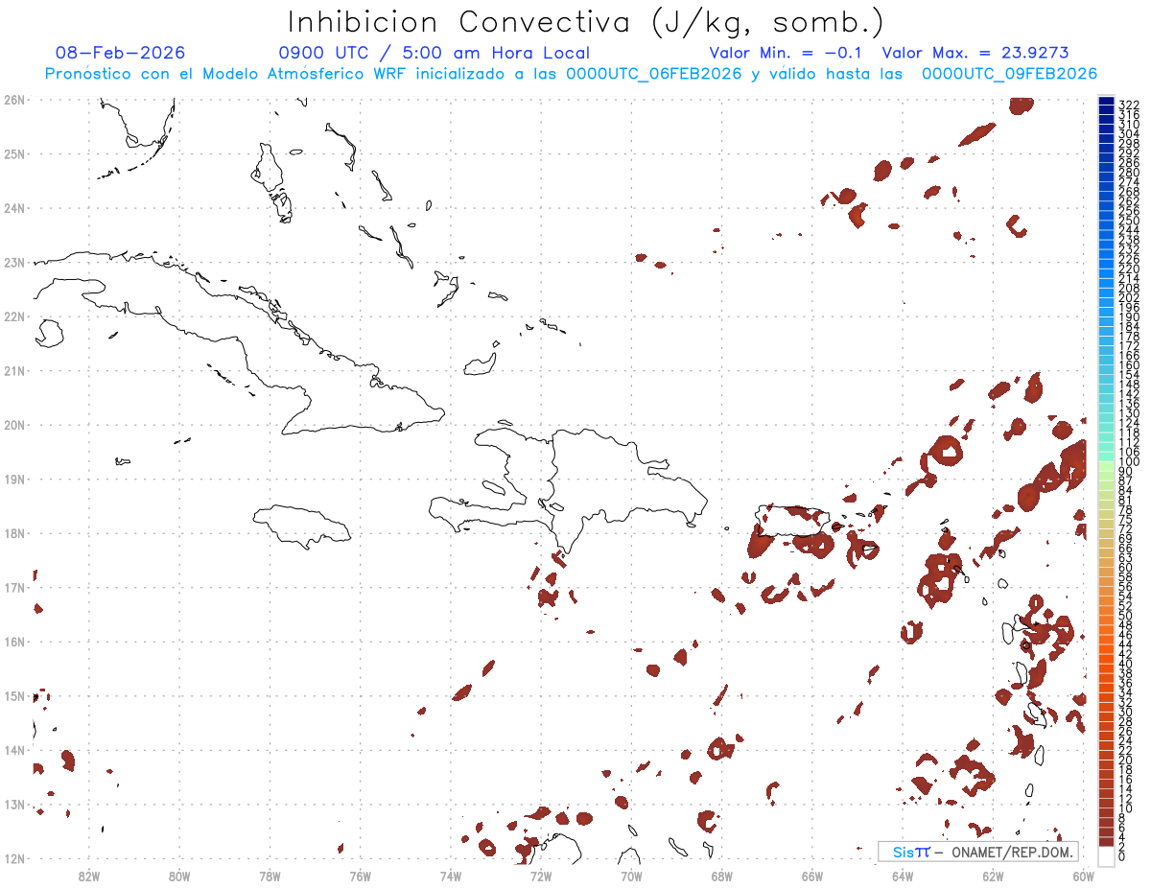Select the date text "08-Feb-2026"
The image size is (1151, 889).
click(121, 53)
